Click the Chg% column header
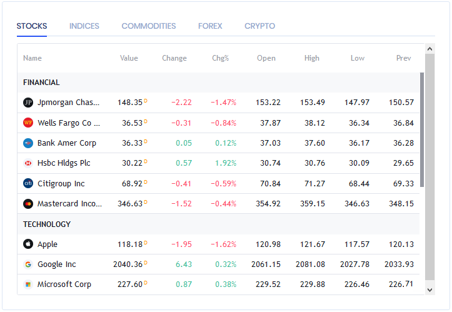The height and width of the screenshot is (312, 452). 221,58
